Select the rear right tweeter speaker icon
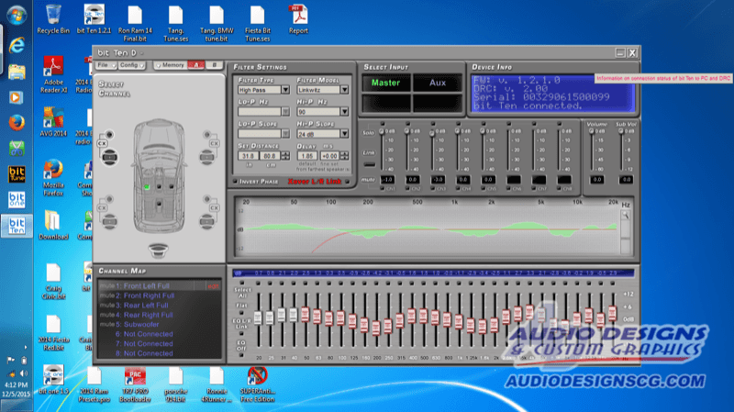 click(206, 199)
